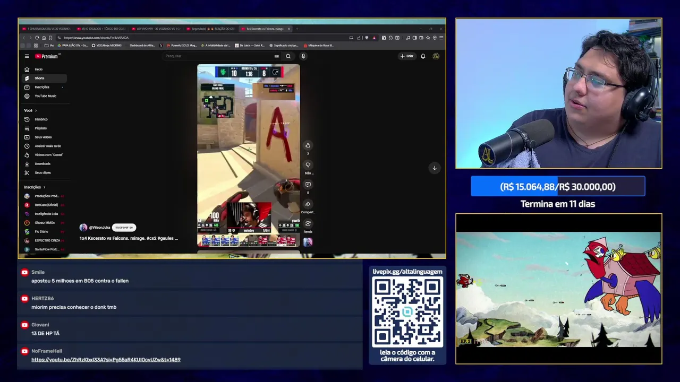
Task: Open the Powerful SOLO Mag... bookmark
Action: coord(181,46)
